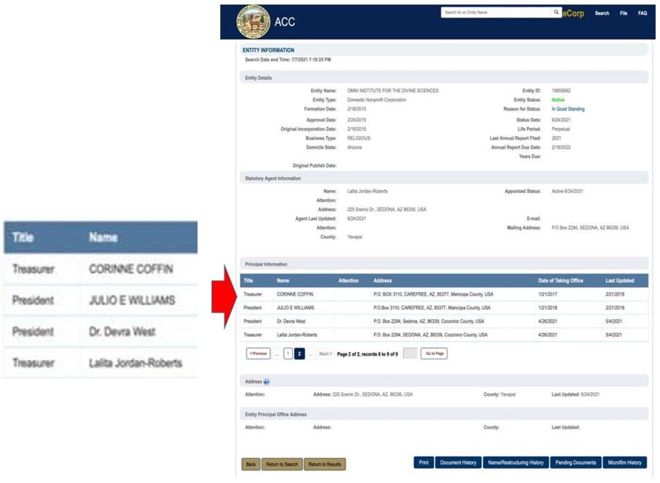The height and width of the screenshot is (483, 660).
Task: Open Microfilm History
Action: (x=624, y=463)
